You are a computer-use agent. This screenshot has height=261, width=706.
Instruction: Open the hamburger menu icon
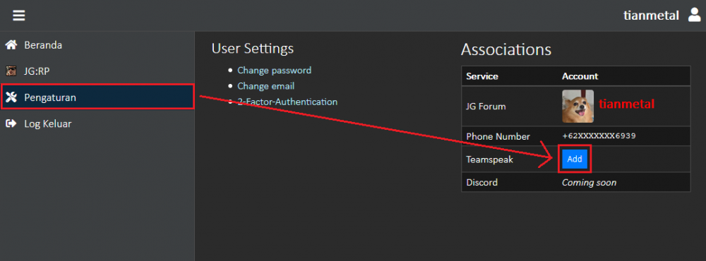[19, 16]
